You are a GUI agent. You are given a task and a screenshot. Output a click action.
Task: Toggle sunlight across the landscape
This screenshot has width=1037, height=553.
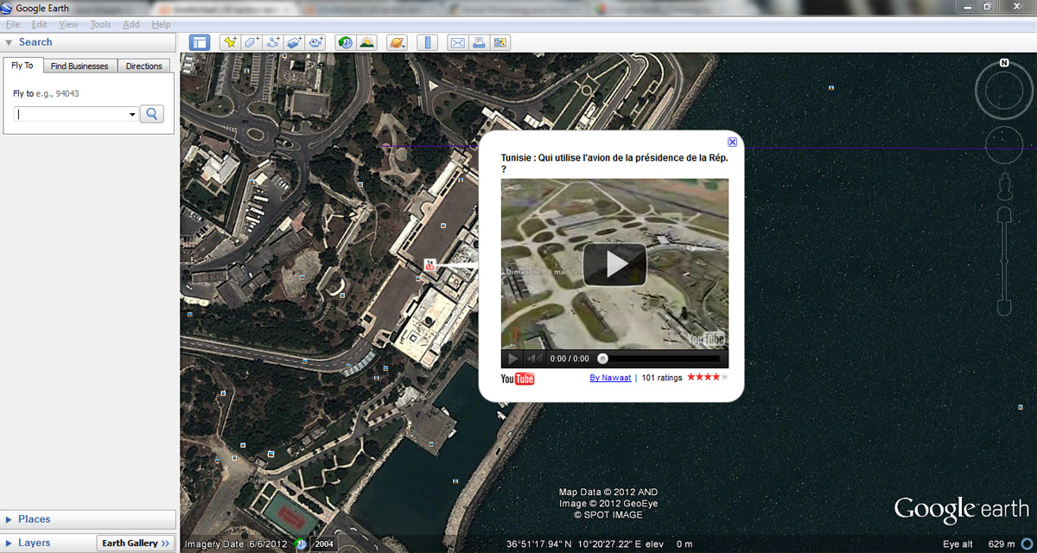point(367,41)
